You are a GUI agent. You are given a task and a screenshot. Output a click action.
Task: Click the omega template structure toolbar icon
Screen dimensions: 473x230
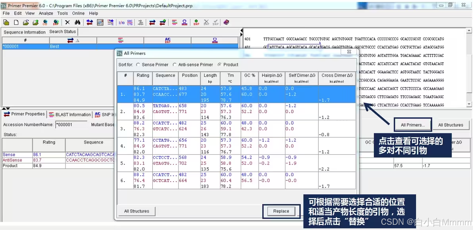tap(184, 22)
